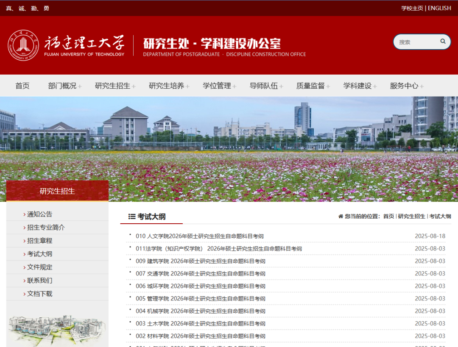Open 004 机械学院 考纲 article

click(x=200, y=311)
